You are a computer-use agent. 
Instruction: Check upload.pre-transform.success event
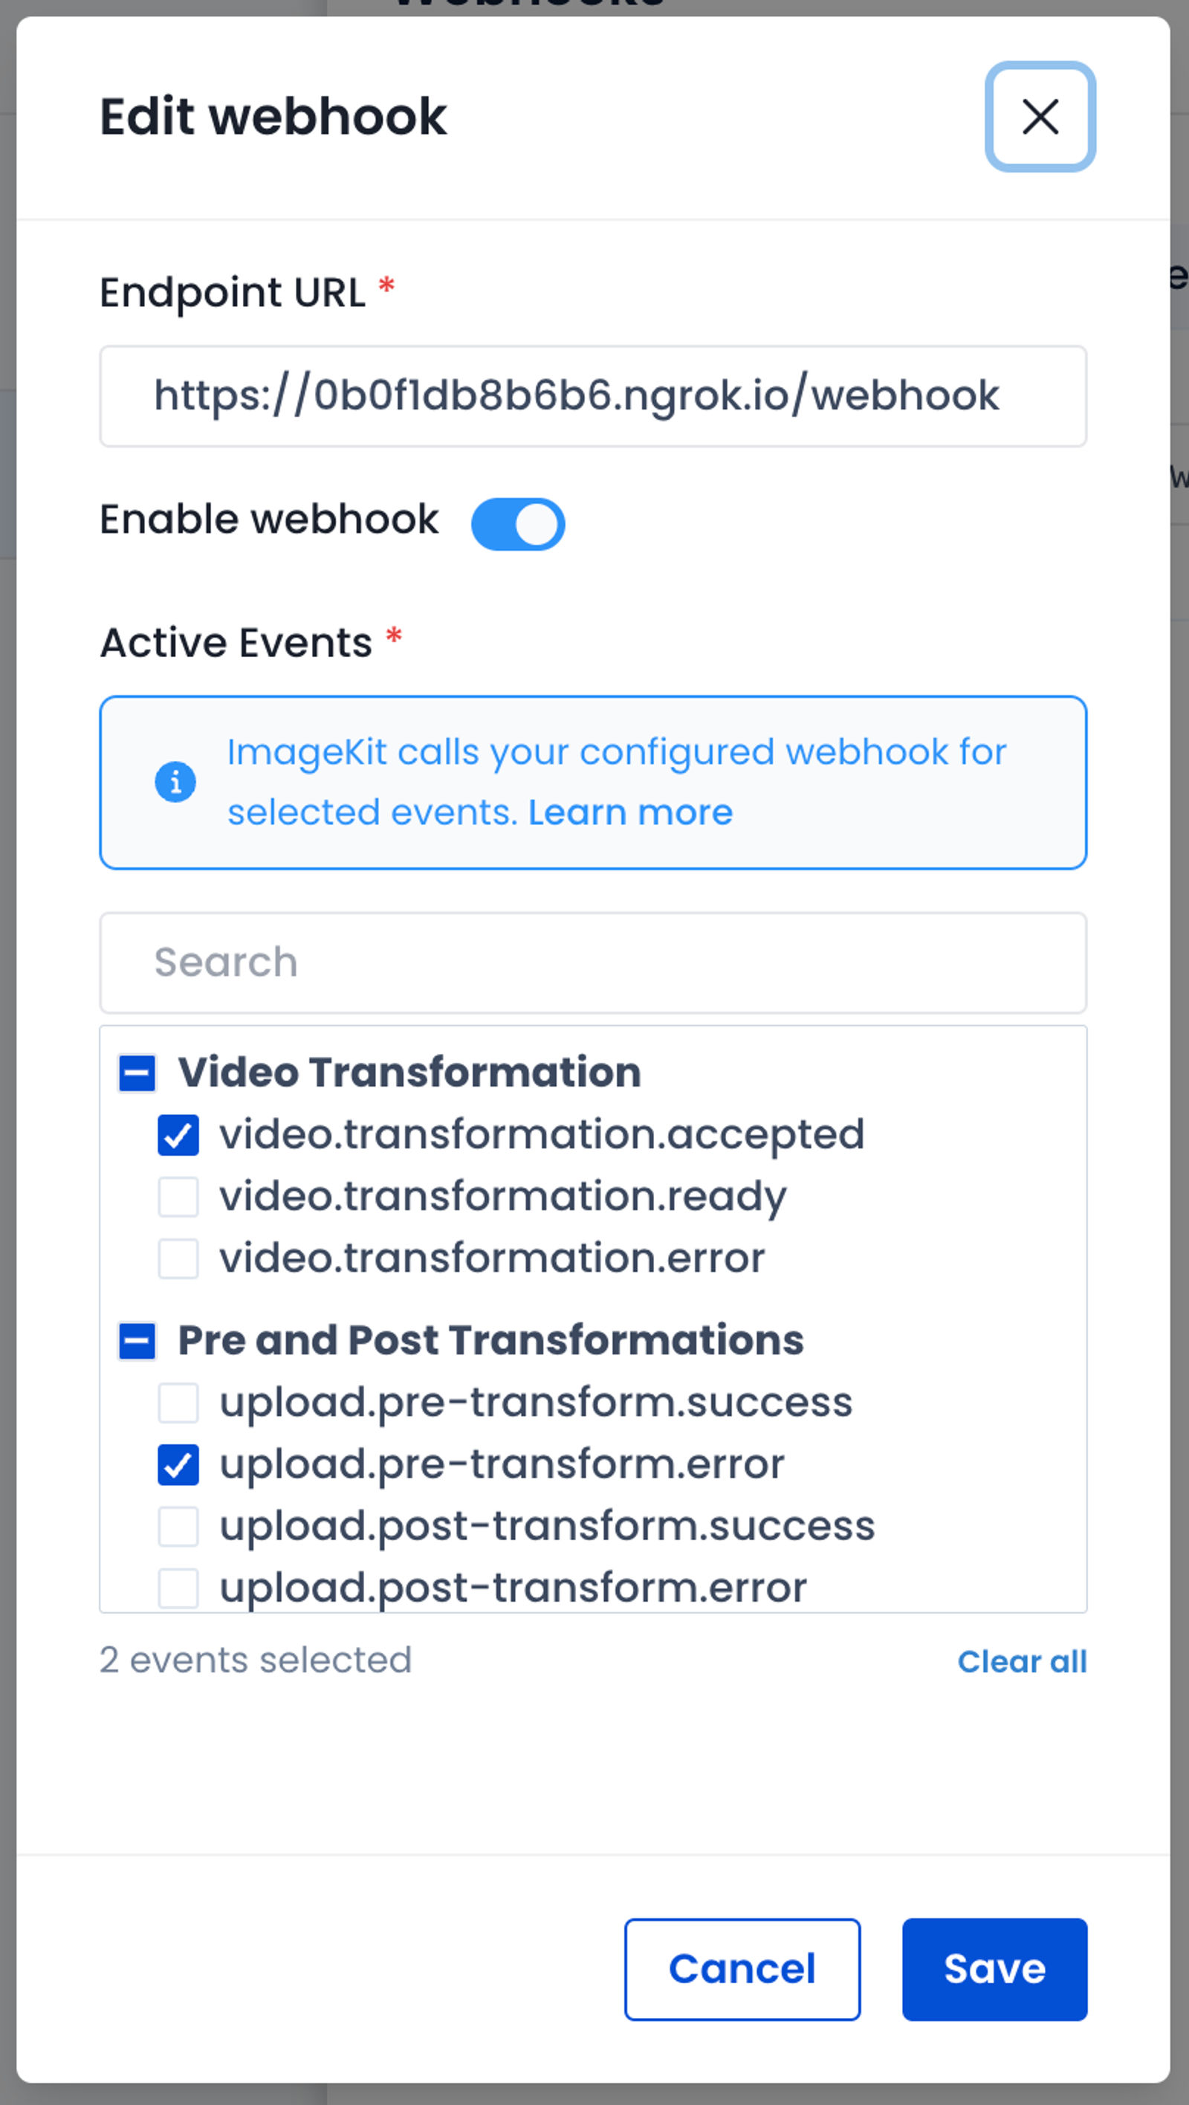coord(178,1403)
